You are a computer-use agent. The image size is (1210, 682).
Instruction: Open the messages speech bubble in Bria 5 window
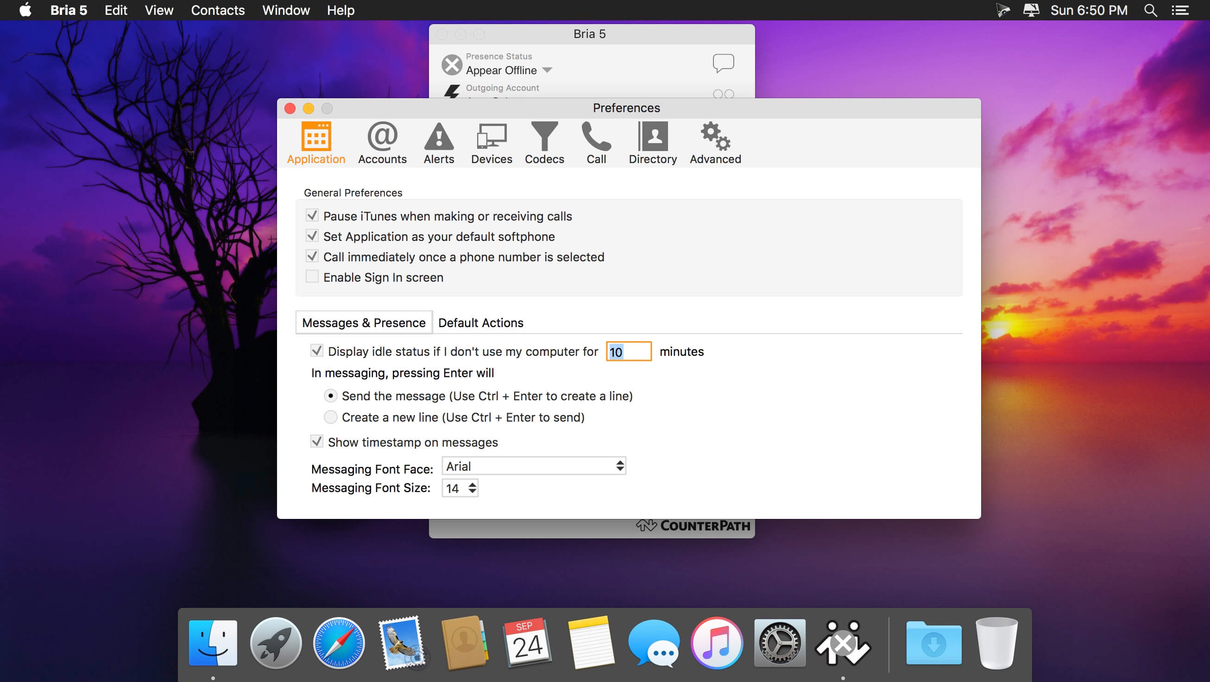pyautogui.click(x=724, y=63)
